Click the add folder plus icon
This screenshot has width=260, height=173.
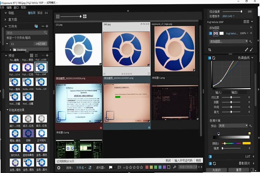(47, 26)
